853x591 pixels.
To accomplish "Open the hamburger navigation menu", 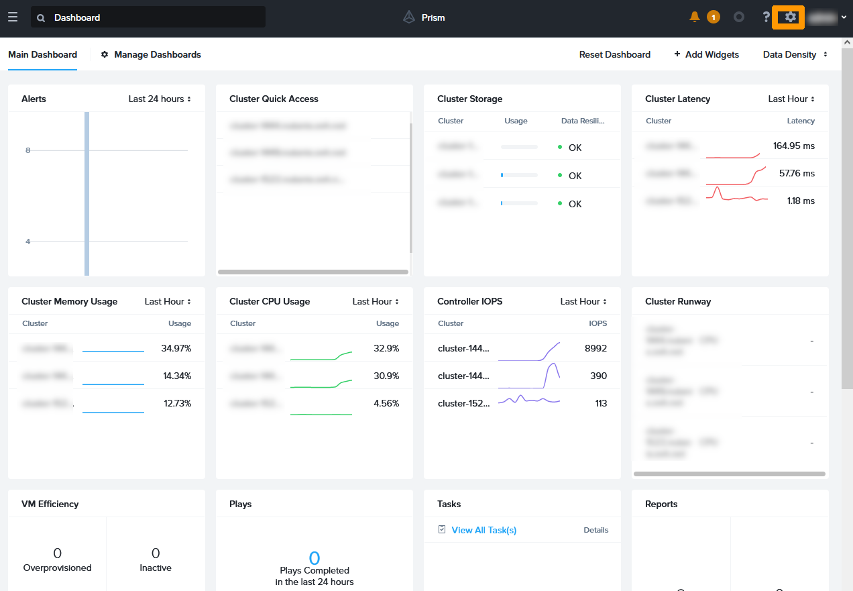I will (12, 17).
